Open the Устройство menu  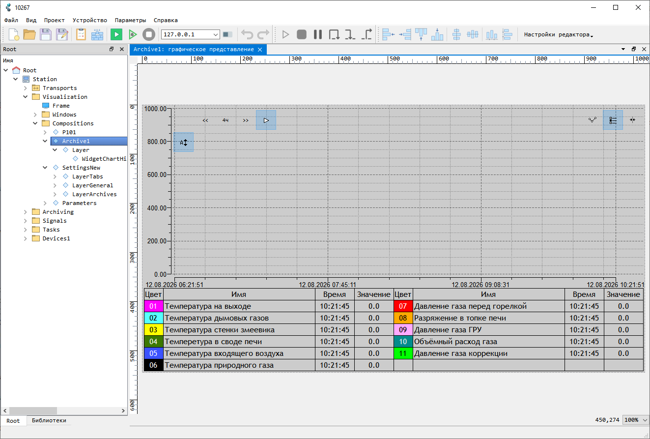[89, 20]
